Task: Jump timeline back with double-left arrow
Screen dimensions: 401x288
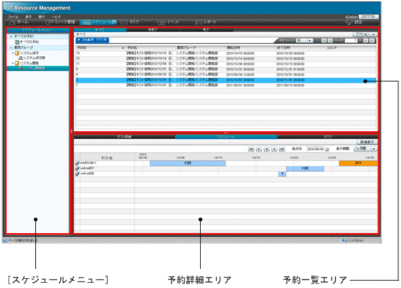Action: [x=251, y=149]
